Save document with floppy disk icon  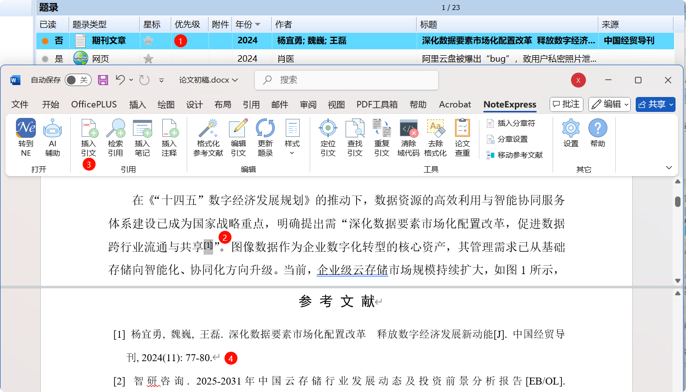pyautogui.click(x=103, y=80)
